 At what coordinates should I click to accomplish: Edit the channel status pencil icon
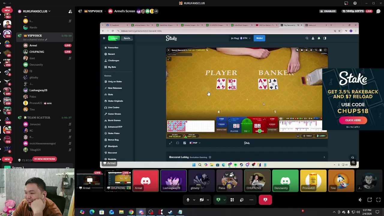[46, 40]
